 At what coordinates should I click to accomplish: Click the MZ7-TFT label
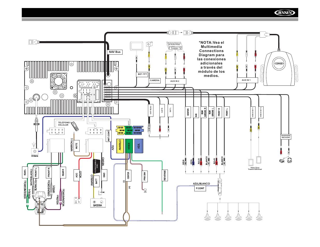pyautogui.click(x=142, y=74)
